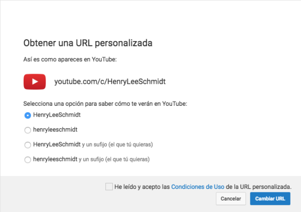Click the 'He leído y acepto las' label
This screenshot has width=301, height=212.
click(142, 186)
